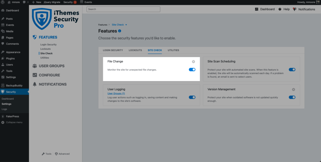Open Security Dashboard submenu item
The width and height of the screenshot is (321, 162).
(8, 99)
